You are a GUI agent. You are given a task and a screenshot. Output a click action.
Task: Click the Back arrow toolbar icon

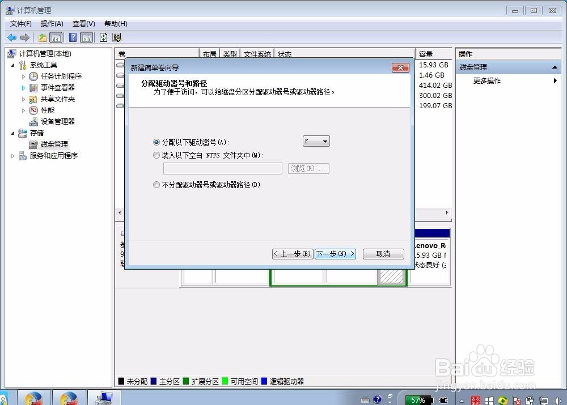pos(12,37)
